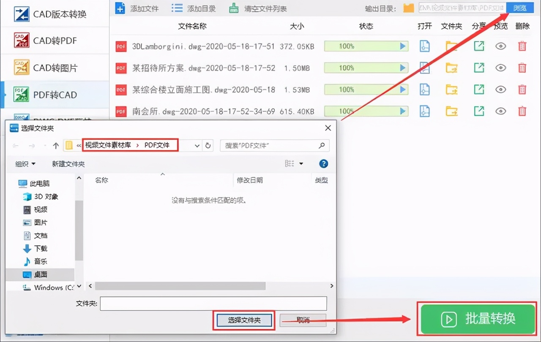
Task: Focus the 文件夹 name input field
Action: [213, 304]
